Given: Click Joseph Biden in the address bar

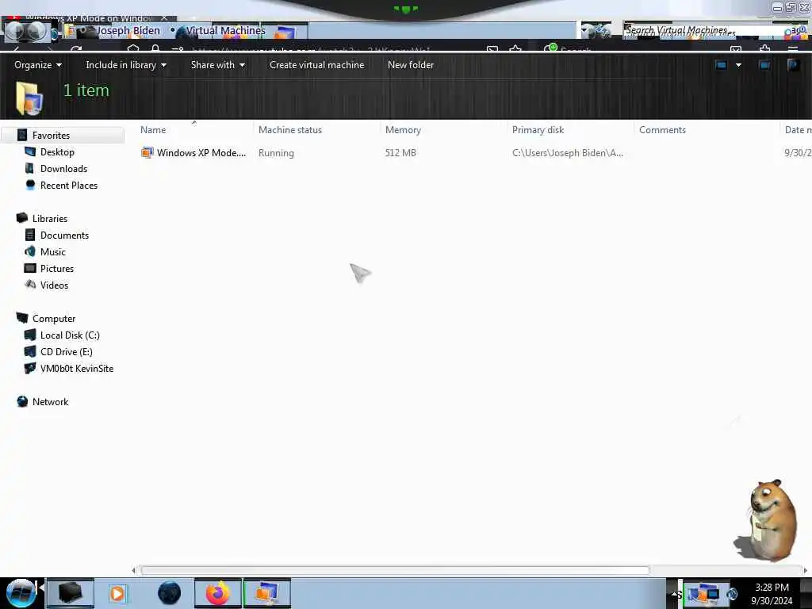Looking at the screenshot, I should 128,31.
